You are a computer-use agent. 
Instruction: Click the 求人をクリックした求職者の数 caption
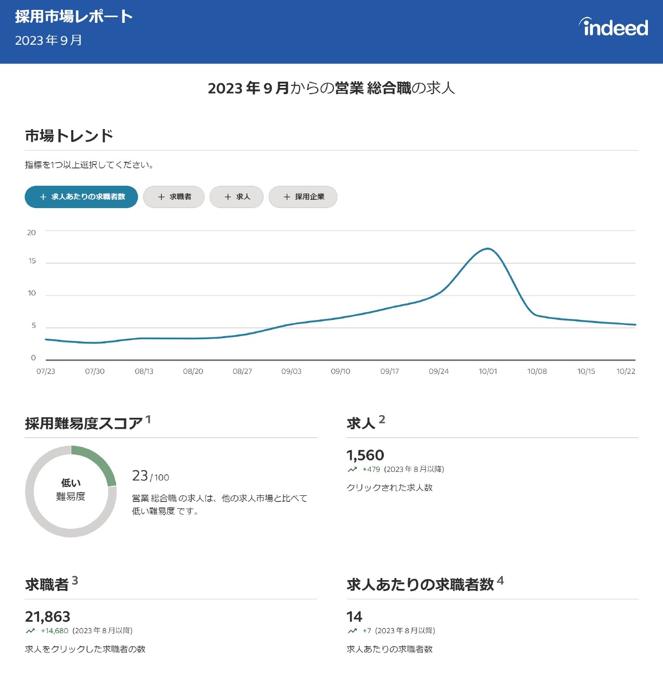point(85,649)
